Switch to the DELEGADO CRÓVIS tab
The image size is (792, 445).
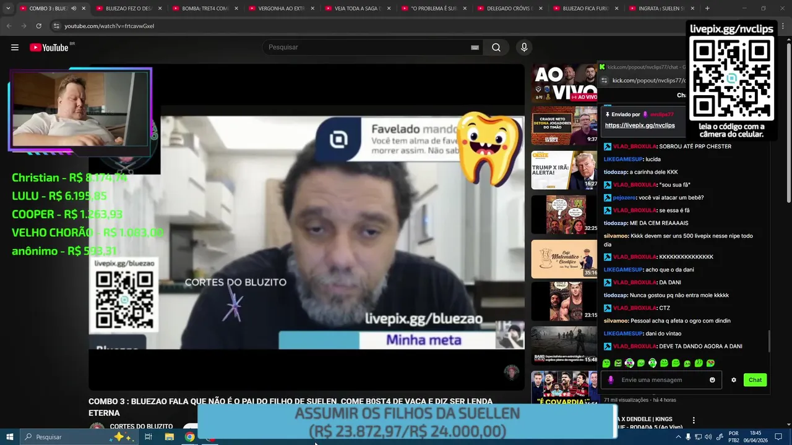tap(509, 9)
